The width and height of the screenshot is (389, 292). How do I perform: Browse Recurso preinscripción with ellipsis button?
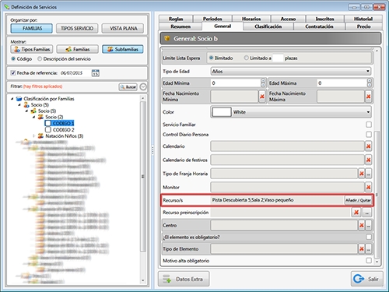(366, 213)
